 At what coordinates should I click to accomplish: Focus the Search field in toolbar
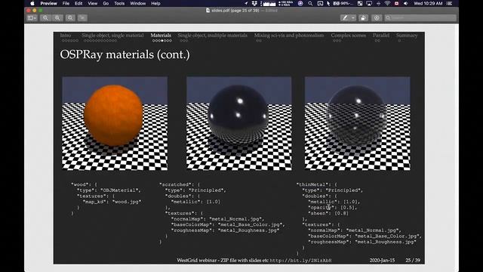coord(420,18)
